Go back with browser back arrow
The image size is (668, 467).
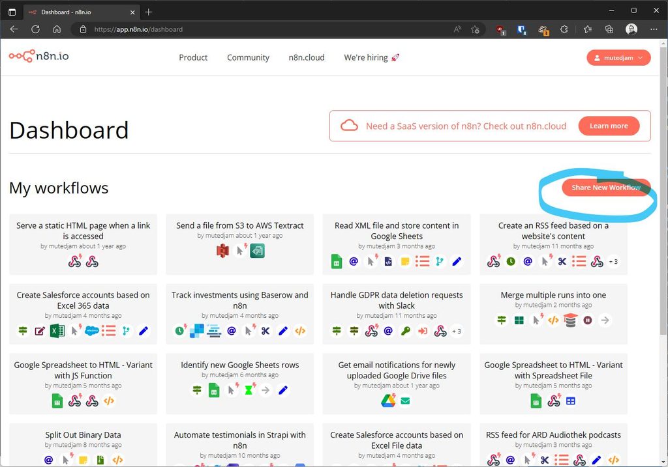(14, 29)
